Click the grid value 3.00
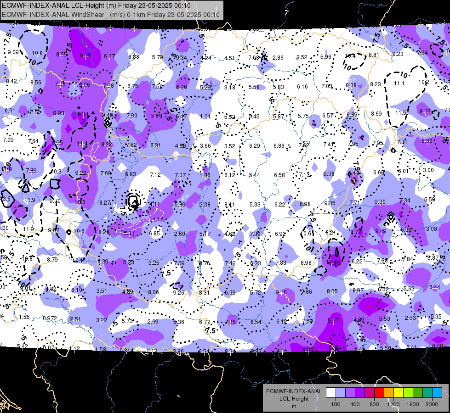 (428, 170)
